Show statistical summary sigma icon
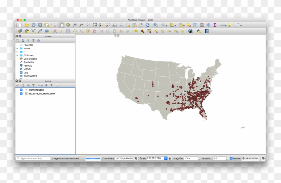The height and width of the screenshot is (183, 281). (x=215, y=25)
